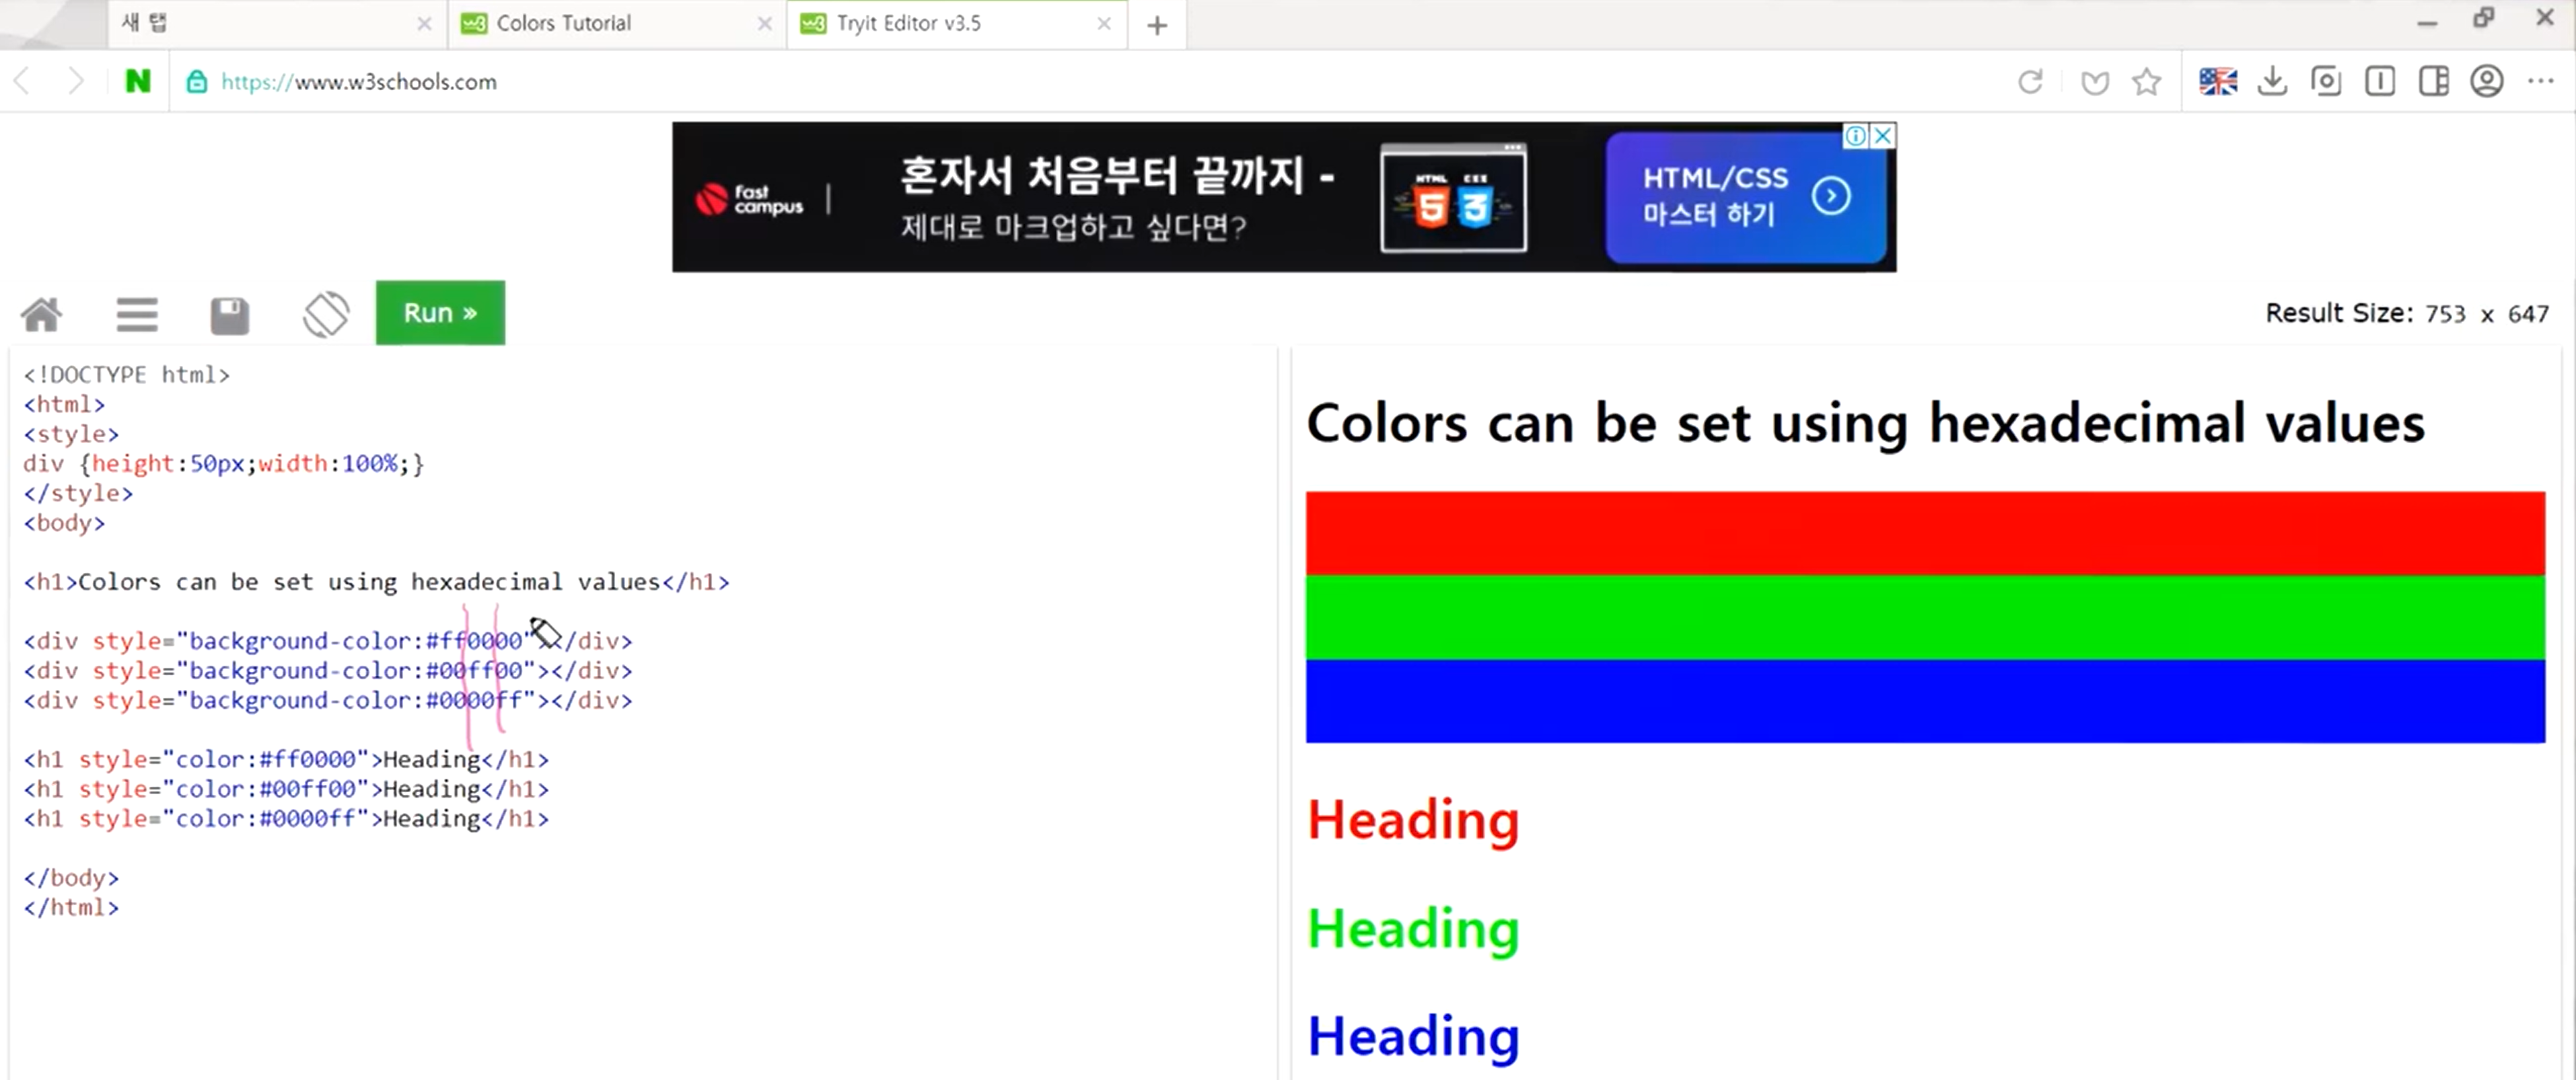The height and width of the screenshot is (1080, 2576).
Task: Bookmark page with the star icon
Action: 2146,81
